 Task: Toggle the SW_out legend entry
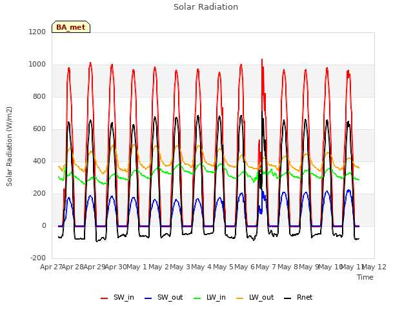click(x=163, y=297)
